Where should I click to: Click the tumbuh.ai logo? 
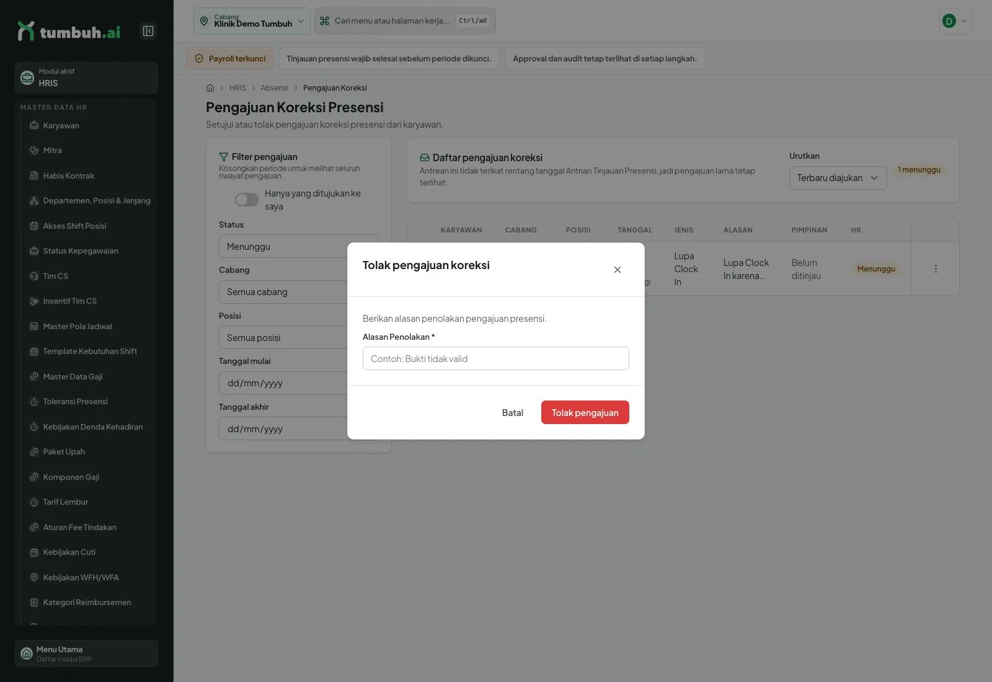click(69, 31)
